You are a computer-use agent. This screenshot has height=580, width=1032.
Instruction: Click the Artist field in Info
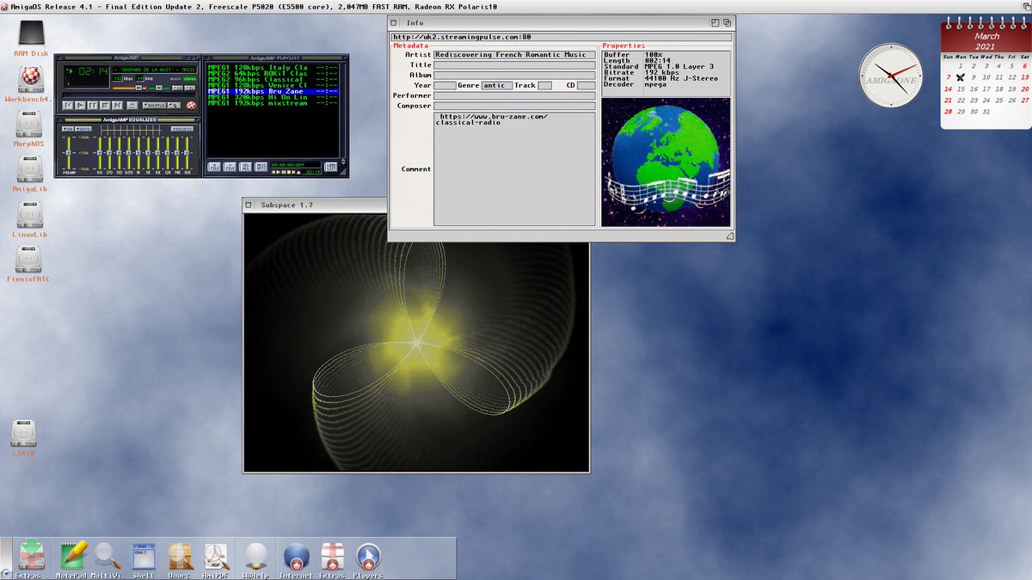coord(514,55)
